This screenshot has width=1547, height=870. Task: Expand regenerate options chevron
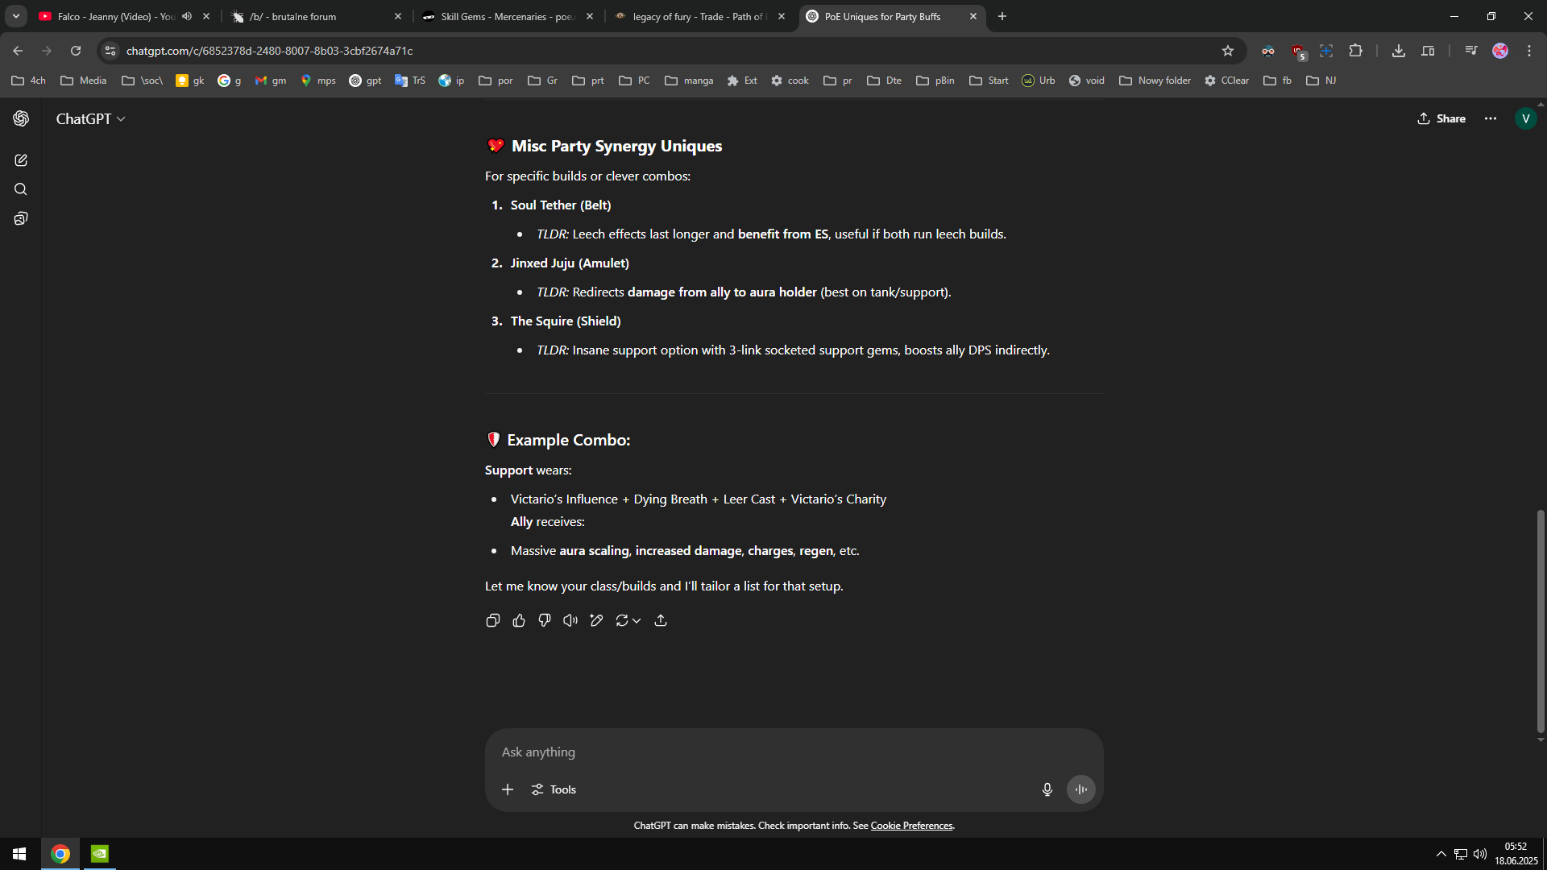pyautogui.click(x=637, y=620)
